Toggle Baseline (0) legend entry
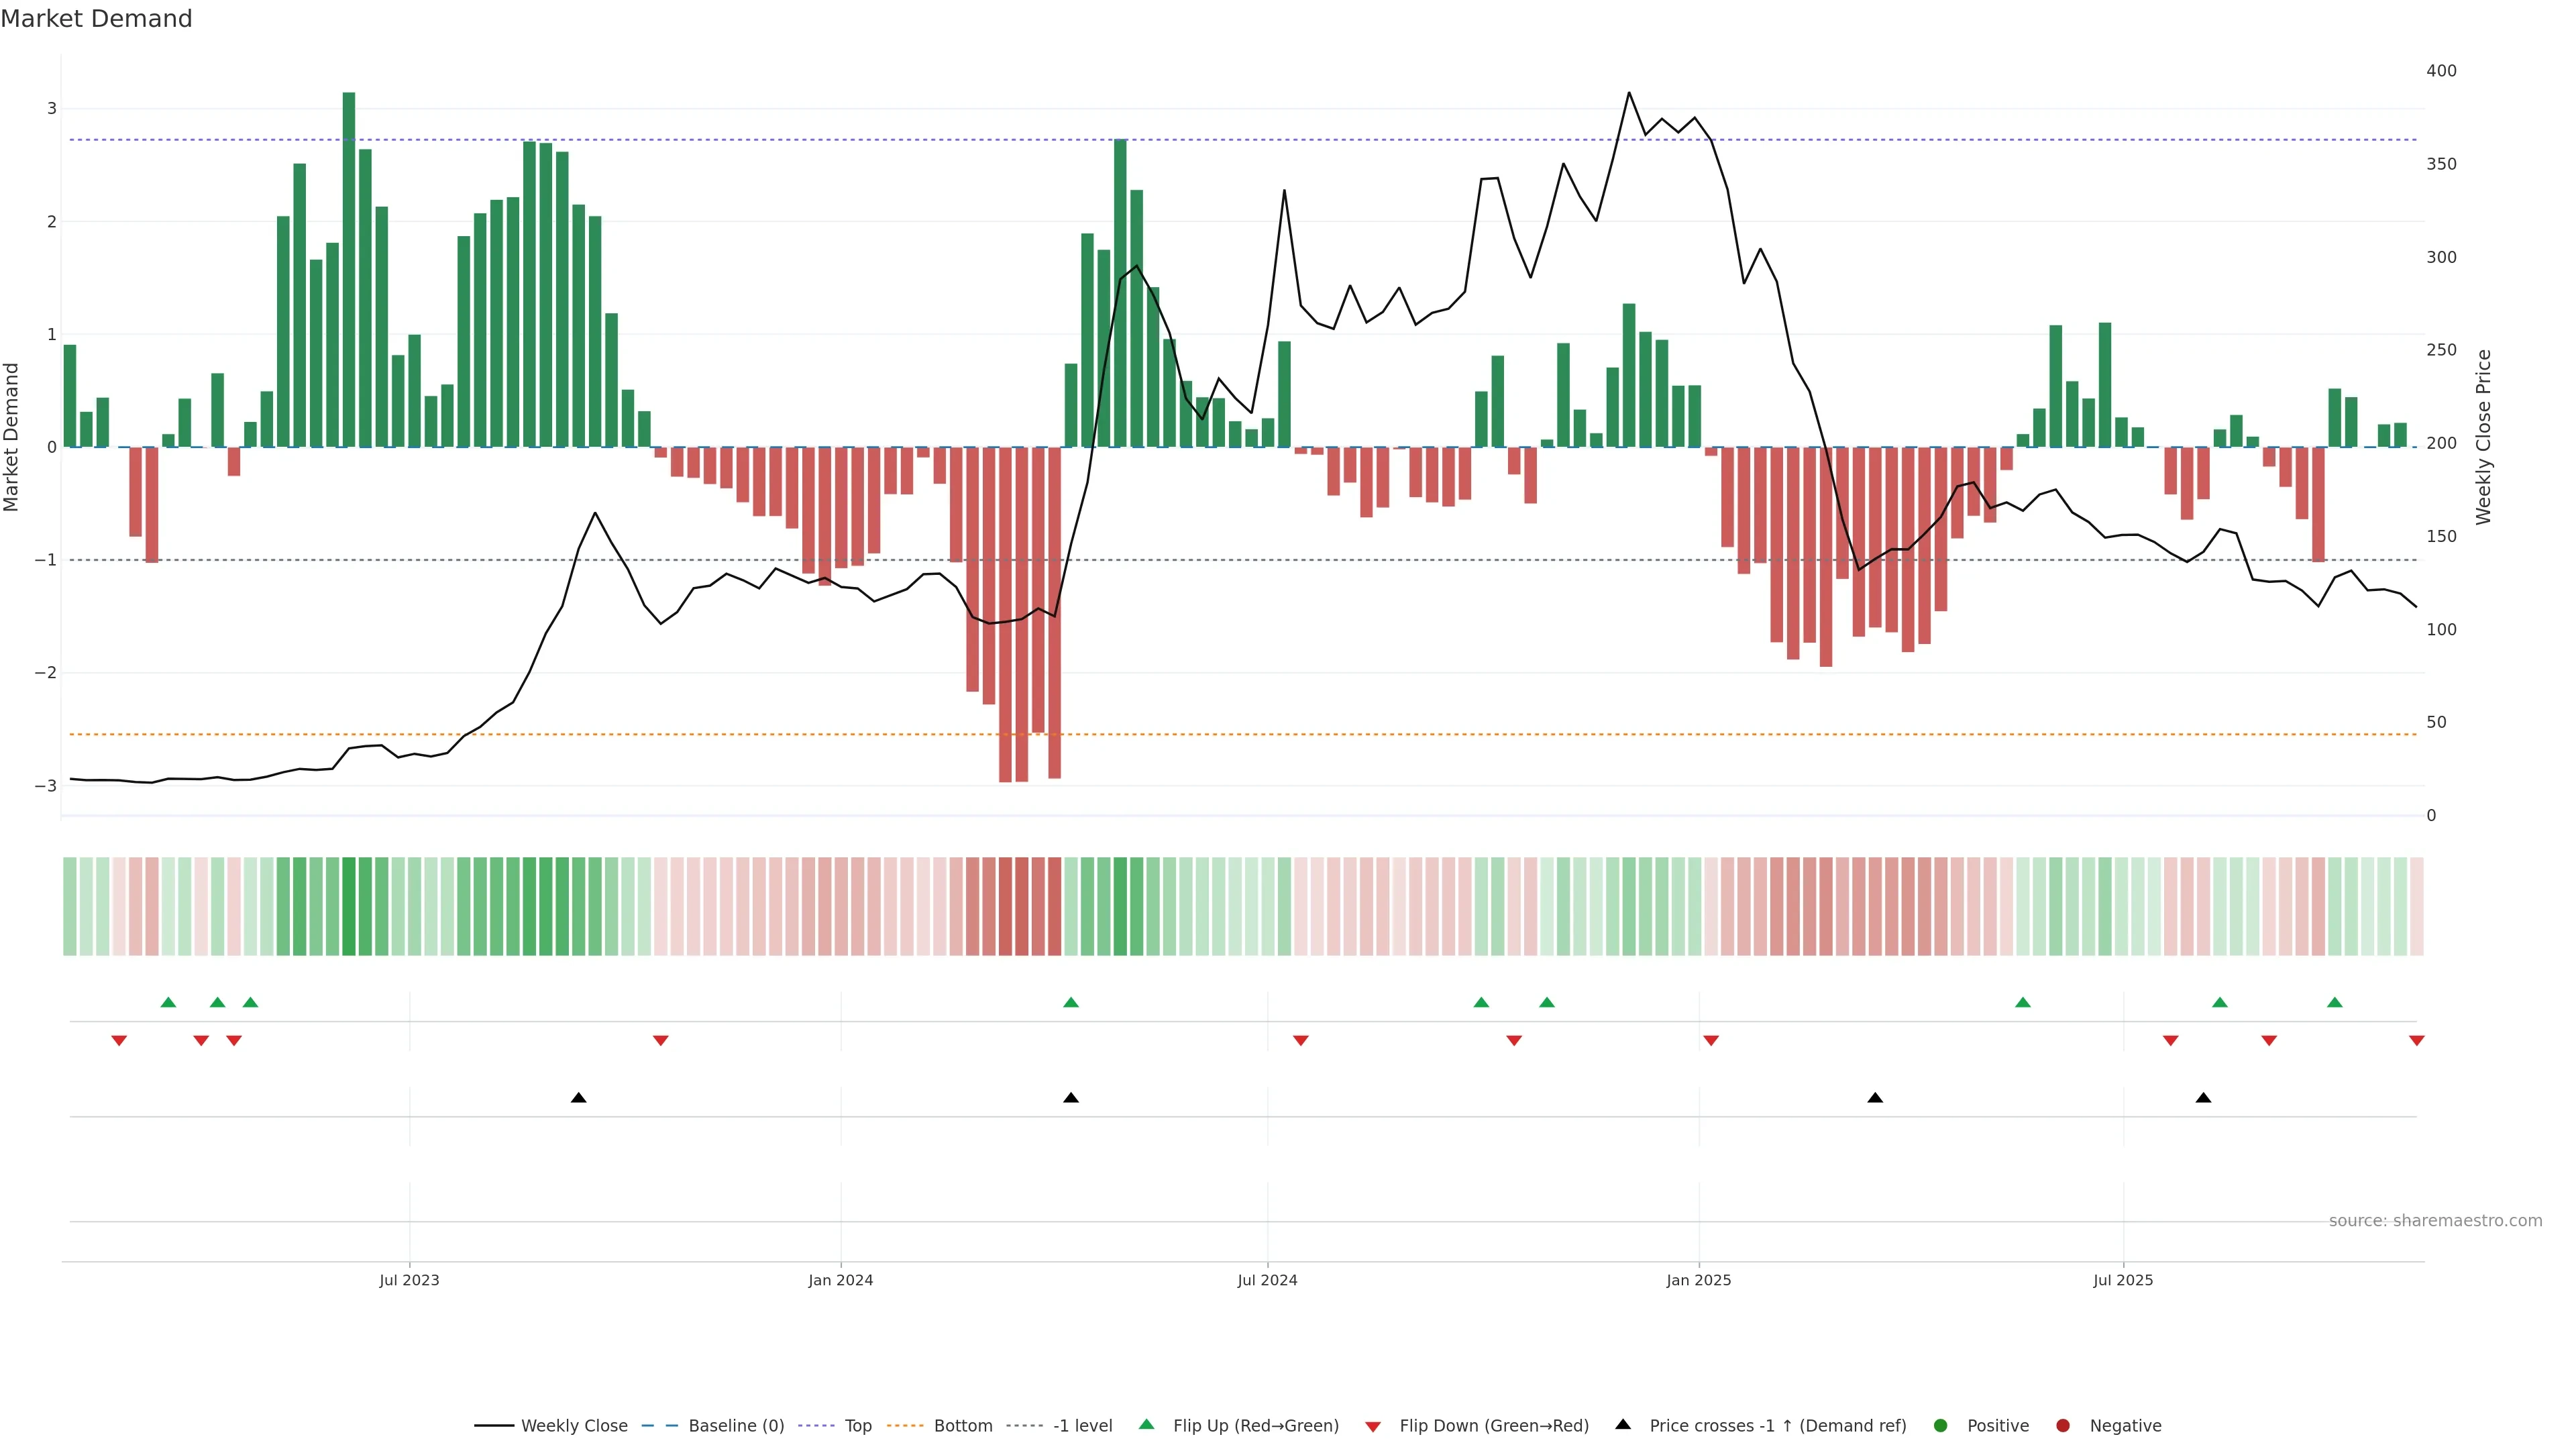2576x1449 pixels. pyautogui.click(x=736, y=1425)
